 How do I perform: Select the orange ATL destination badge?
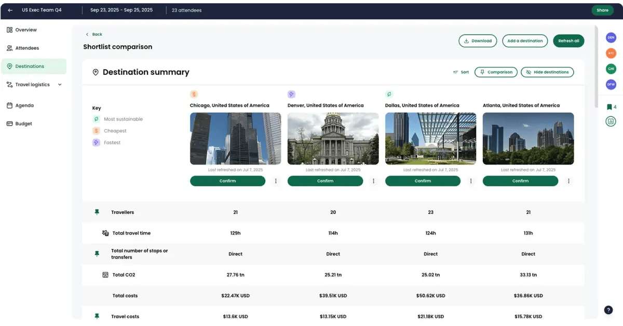coord(611,53)
